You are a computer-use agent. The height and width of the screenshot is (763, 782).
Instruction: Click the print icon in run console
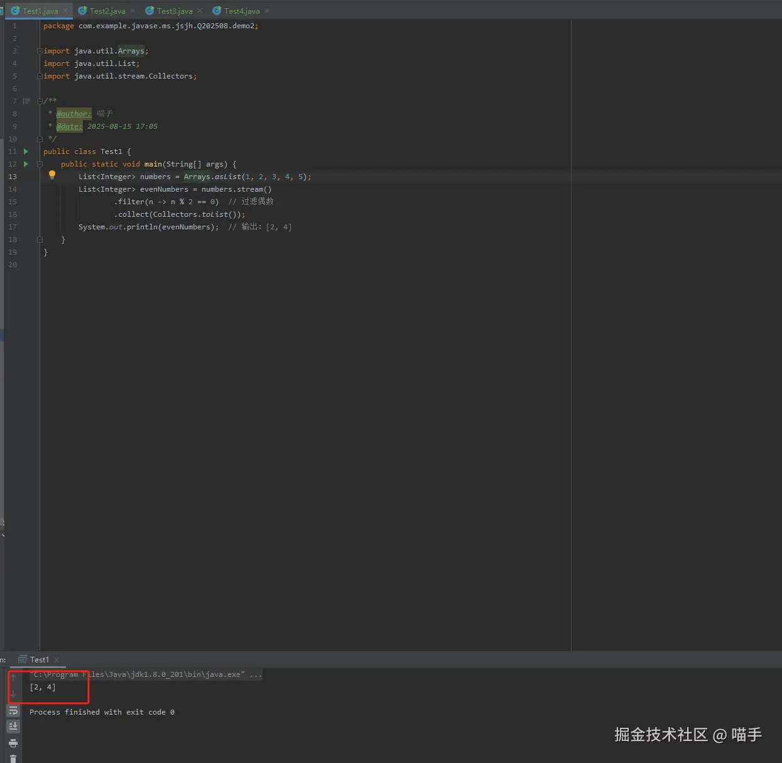point(13,743)
